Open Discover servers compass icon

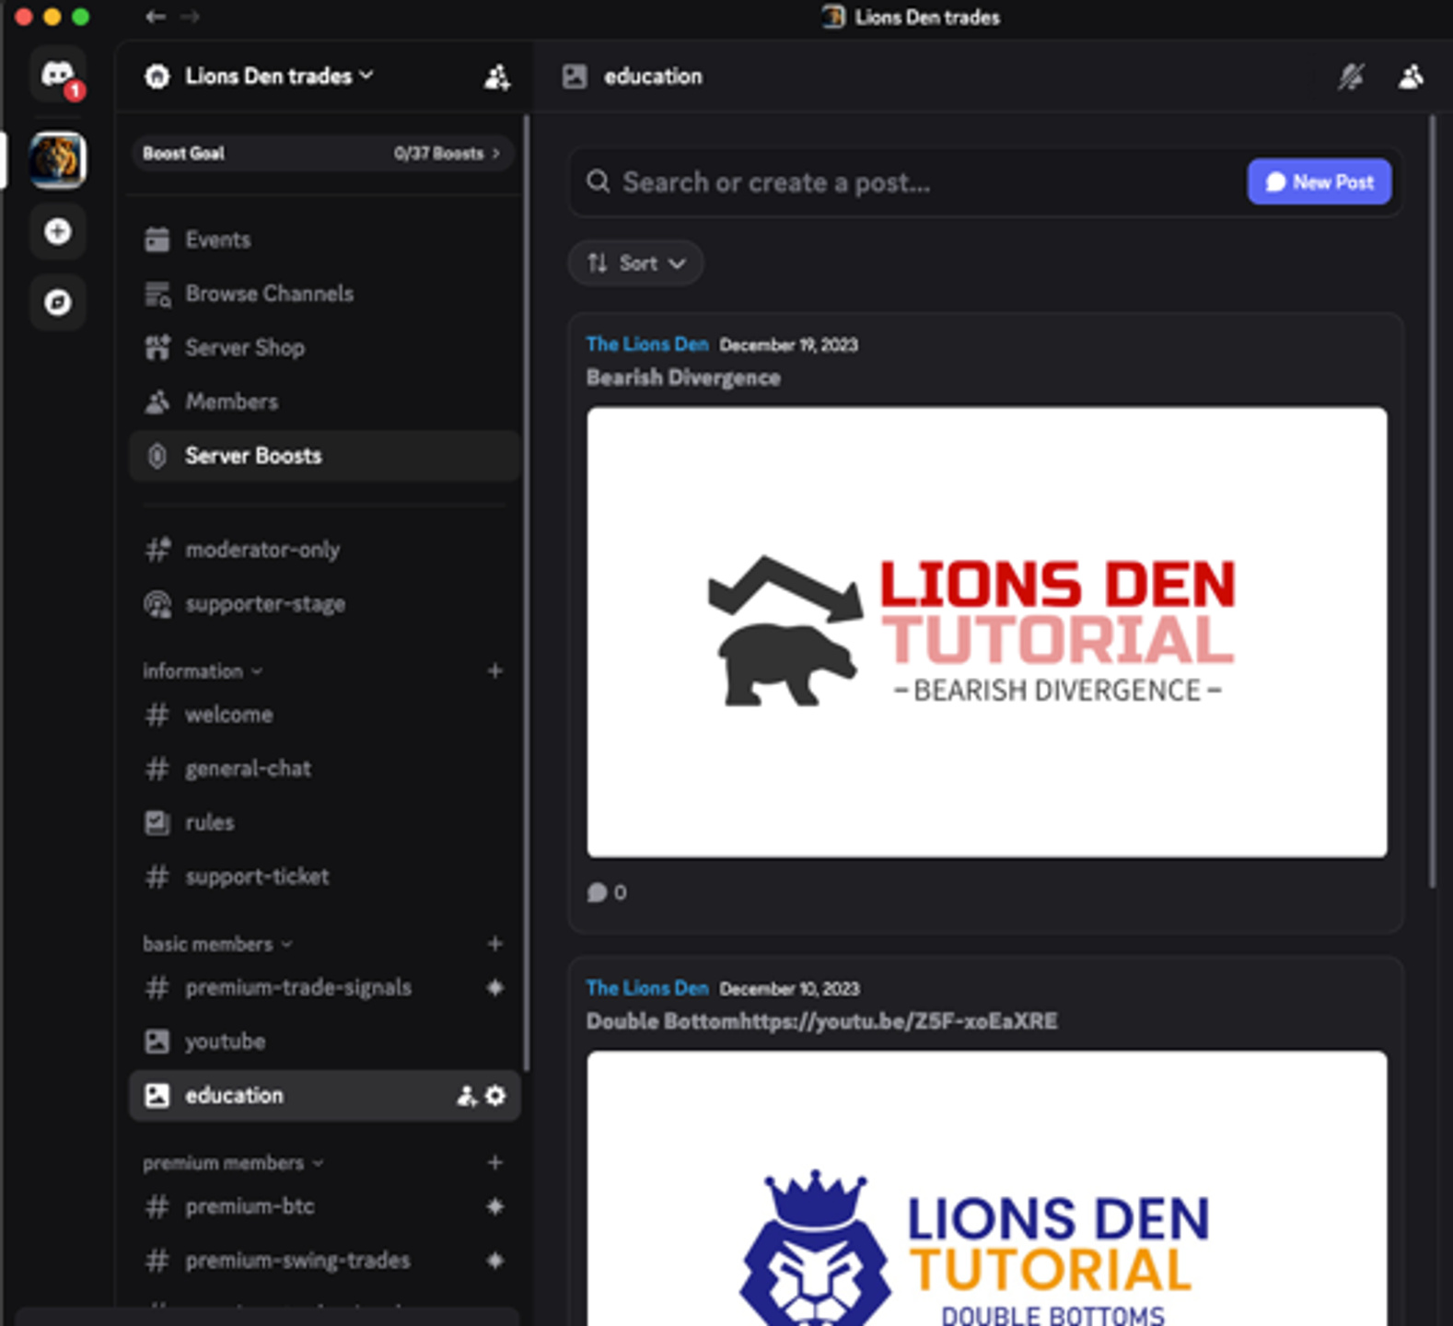click(58, 302)
